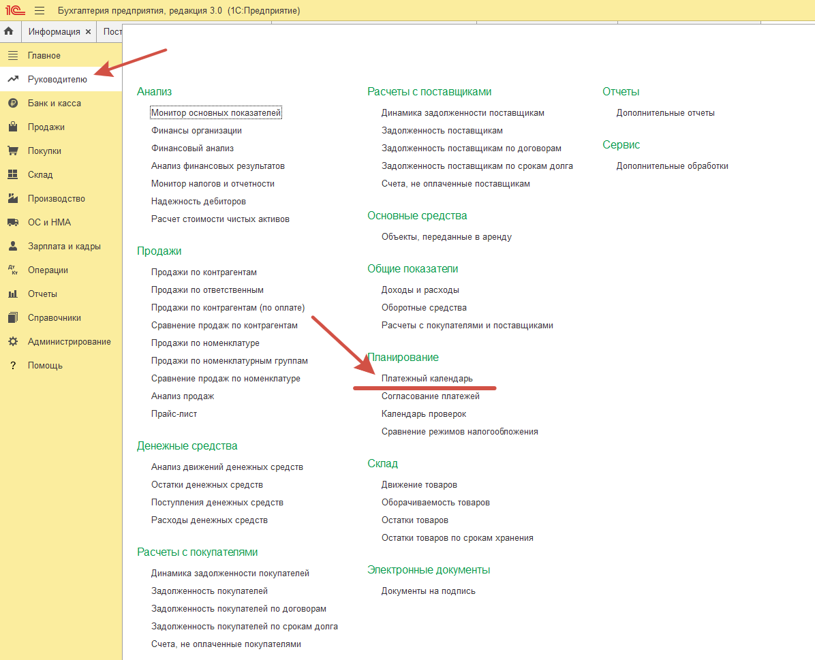Open Расчет стоимости чистых активов
Screen dimensions: 815x660
click(x=220, y=219)
